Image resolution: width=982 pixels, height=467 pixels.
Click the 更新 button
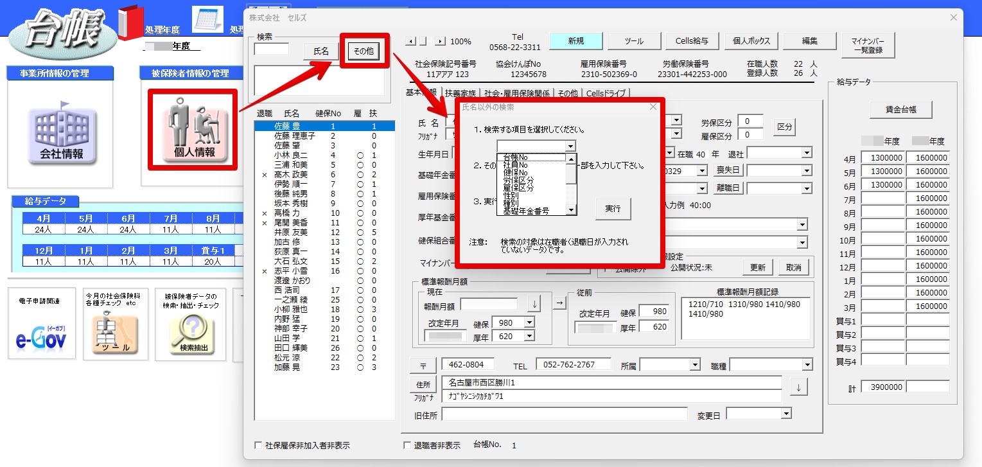pyautogui.click(x=758, y=267)
